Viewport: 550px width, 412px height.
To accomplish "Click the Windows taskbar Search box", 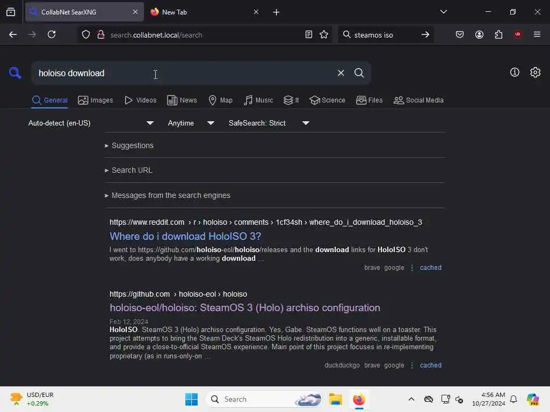I will (264, 399).
